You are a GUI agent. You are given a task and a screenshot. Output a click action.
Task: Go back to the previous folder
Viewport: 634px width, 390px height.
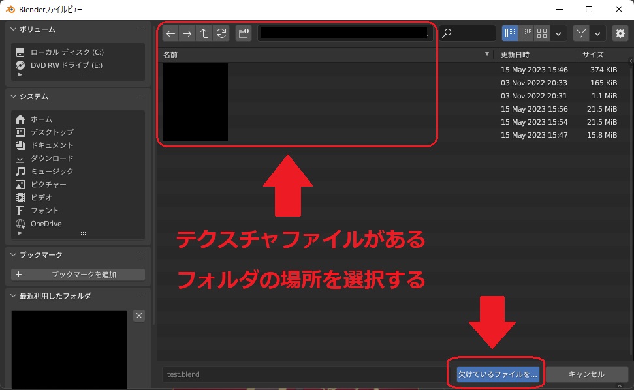click(170, 33)
